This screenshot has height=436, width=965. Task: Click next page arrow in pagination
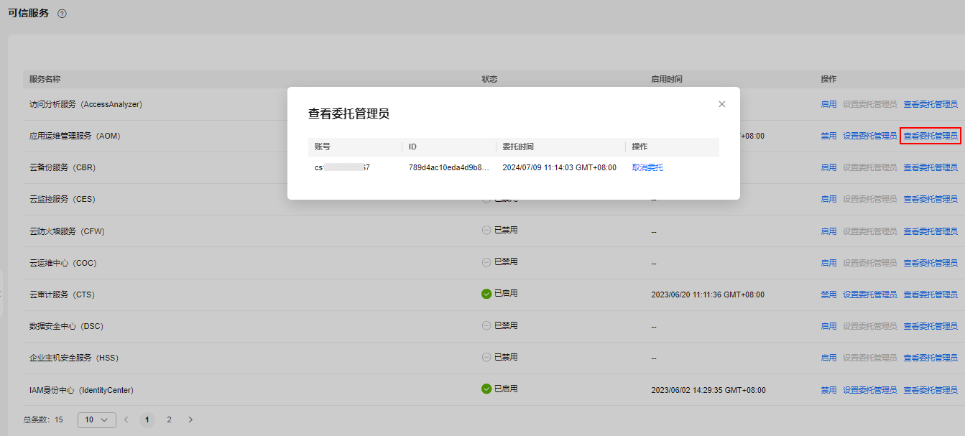(190, 419)
